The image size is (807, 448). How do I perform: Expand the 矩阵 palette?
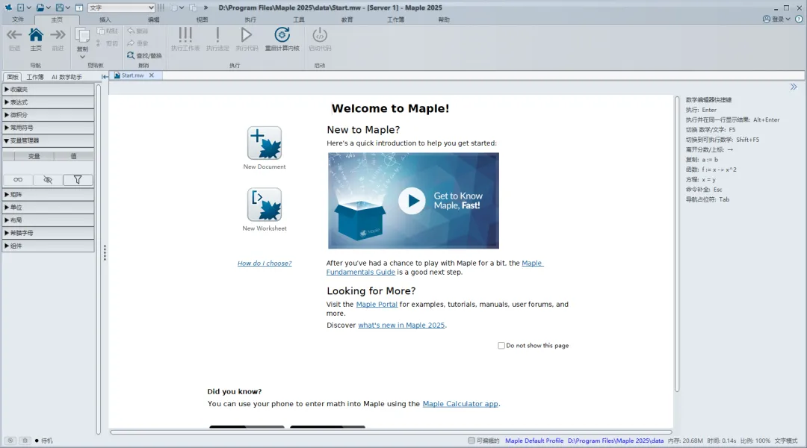pos(48,194)
